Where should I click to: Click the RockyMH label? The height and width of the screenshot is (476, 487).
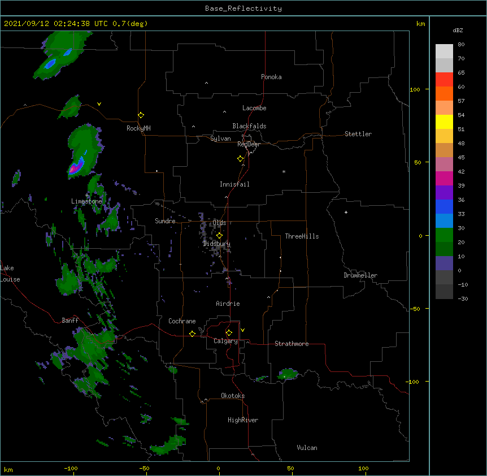point(138,128)
